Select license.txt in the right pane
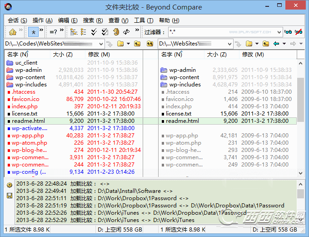The image size is (309, 237). click(179, 114)
